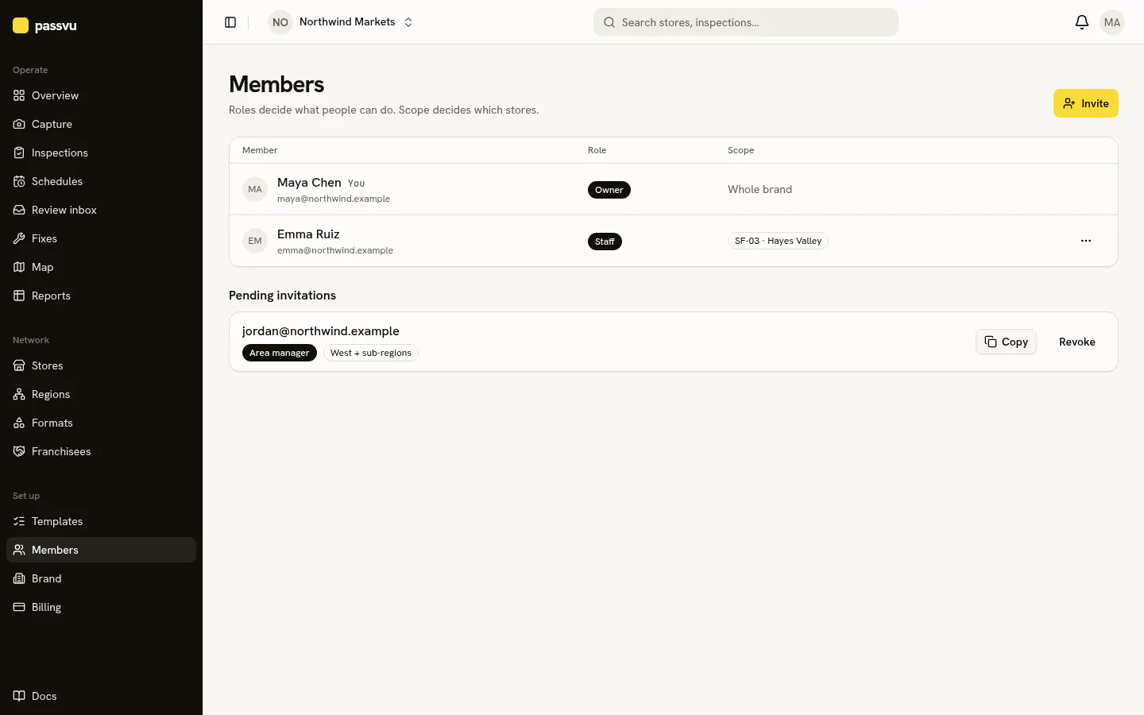
Task: Click the Role column header
Action: 597,150
